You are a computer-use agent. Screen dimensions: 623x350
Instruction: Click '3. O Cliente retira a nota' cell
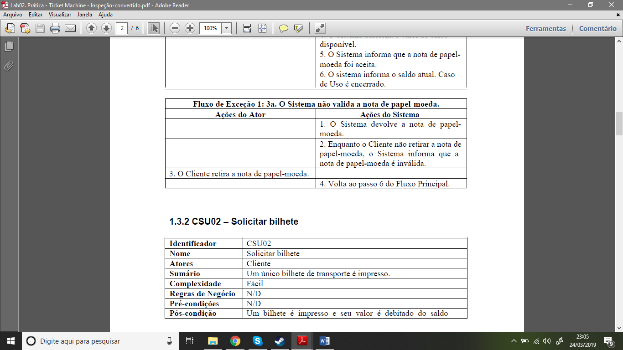[x=240, y=174]
